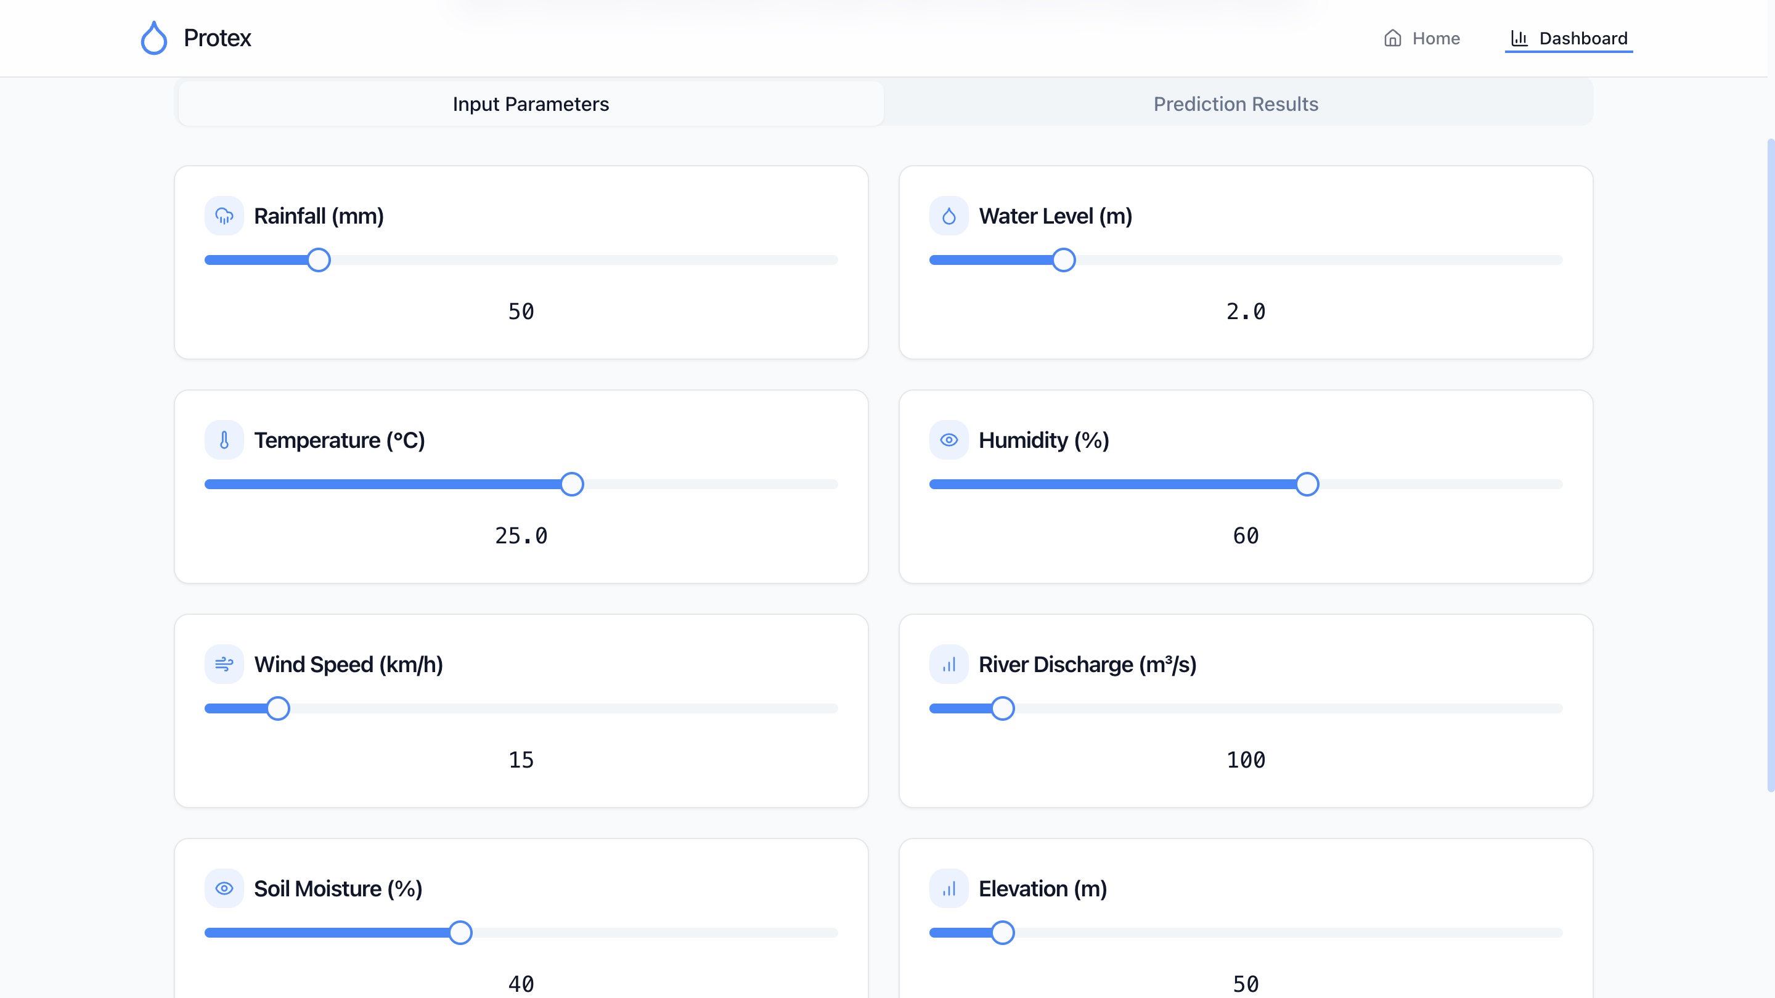Click the droplet icon beside Water Level
1775x998 pixels.
tap(949, 216)
